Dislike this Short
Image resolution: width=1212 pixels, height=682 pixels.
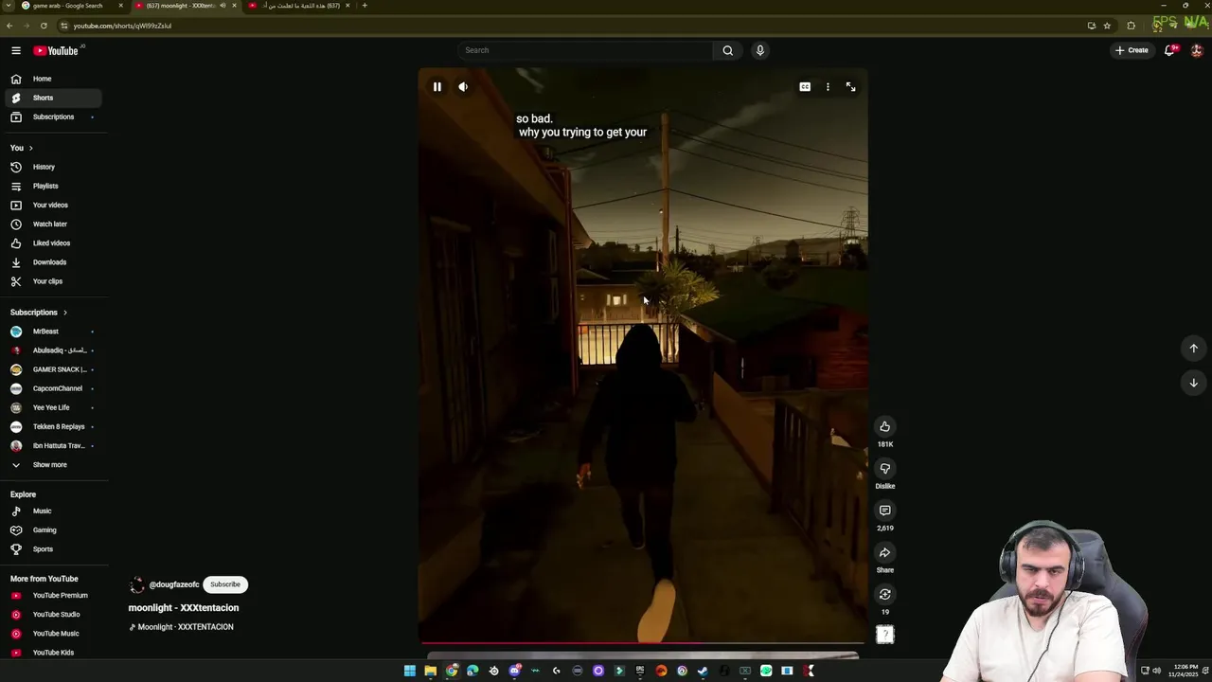pyautogui.click(x=884, y=468)
